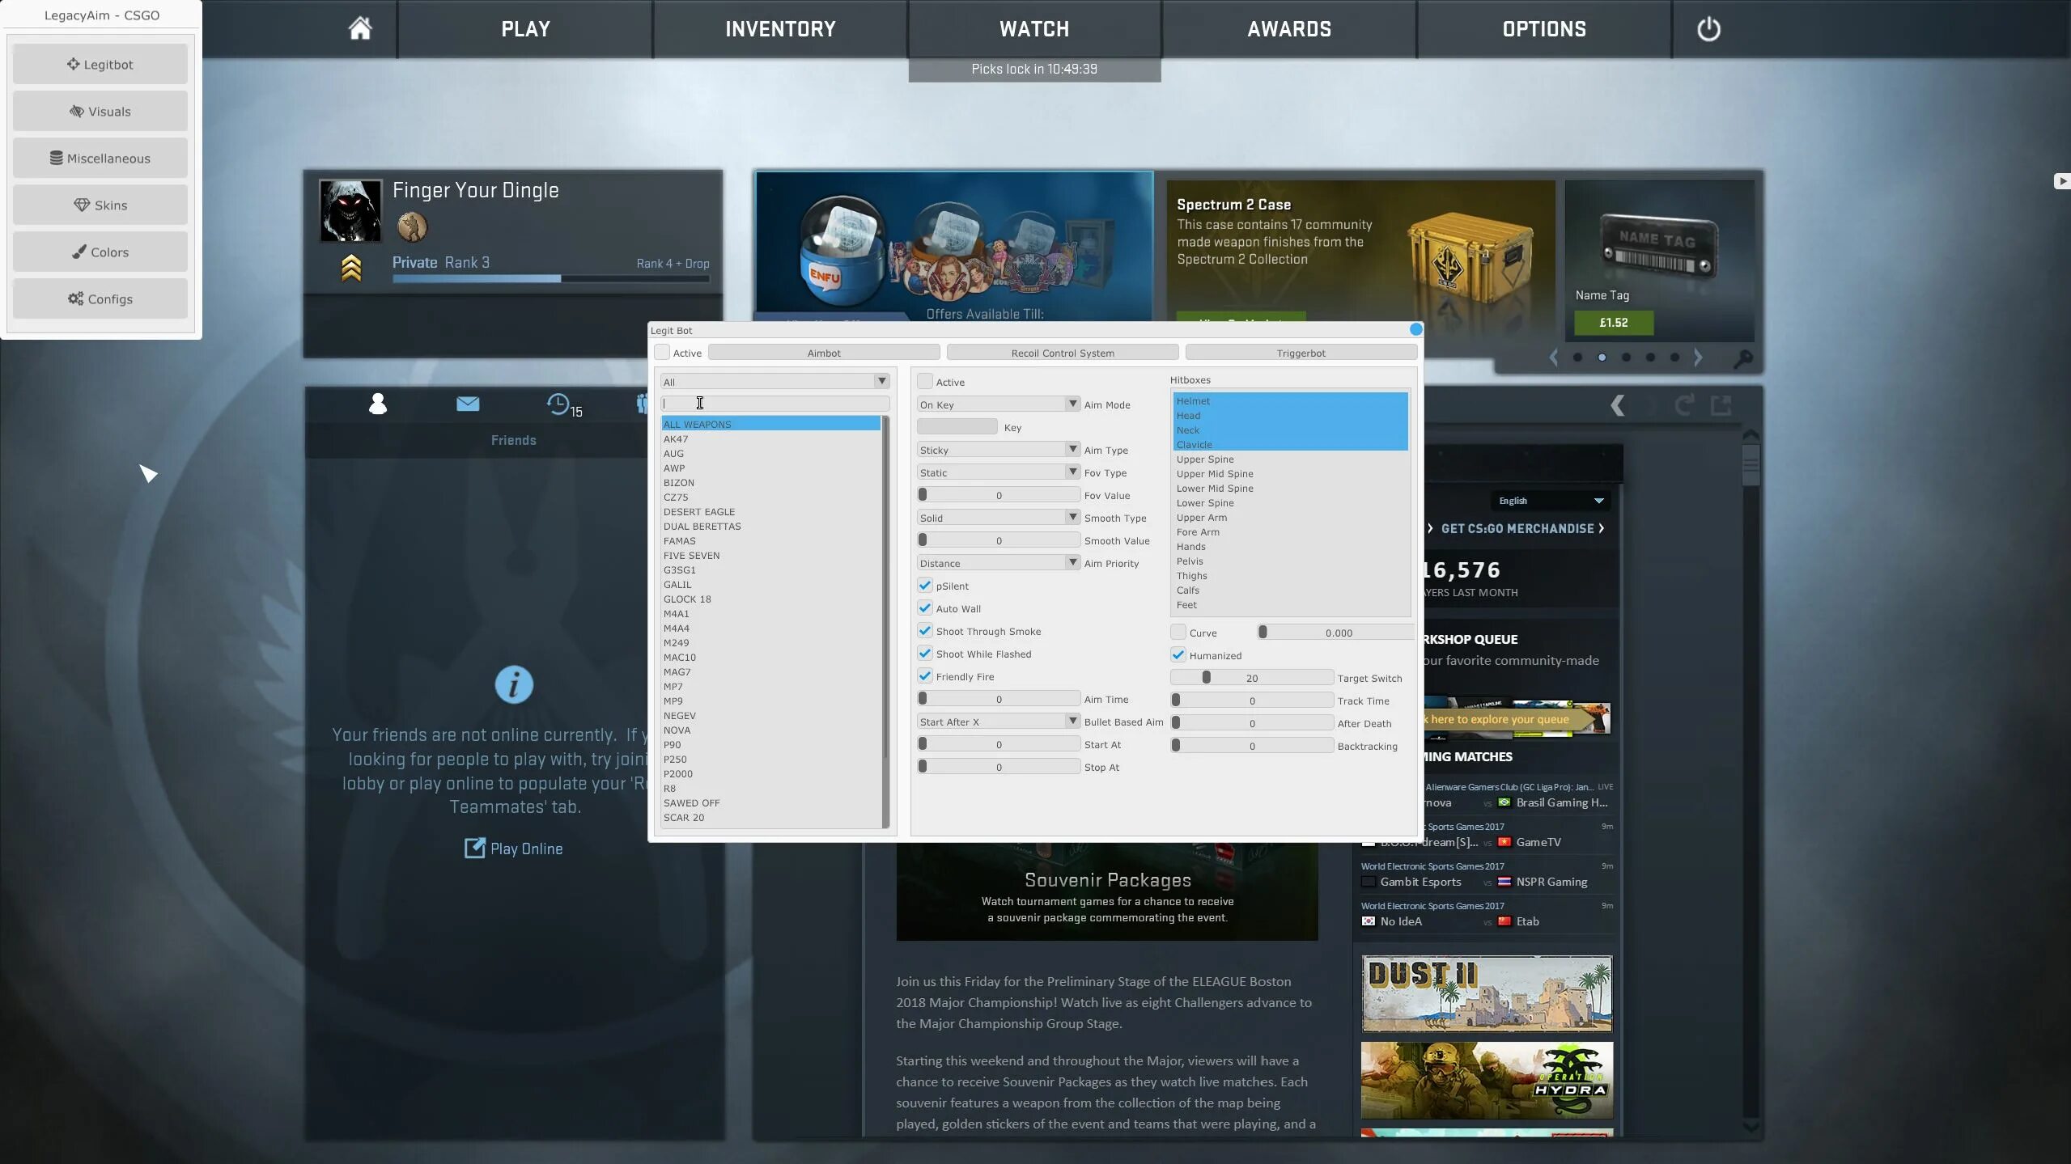Screen dimensions: 2071x1164
Task: Toggle Legit Bot main Active checkbox
Action: (662, 353)
